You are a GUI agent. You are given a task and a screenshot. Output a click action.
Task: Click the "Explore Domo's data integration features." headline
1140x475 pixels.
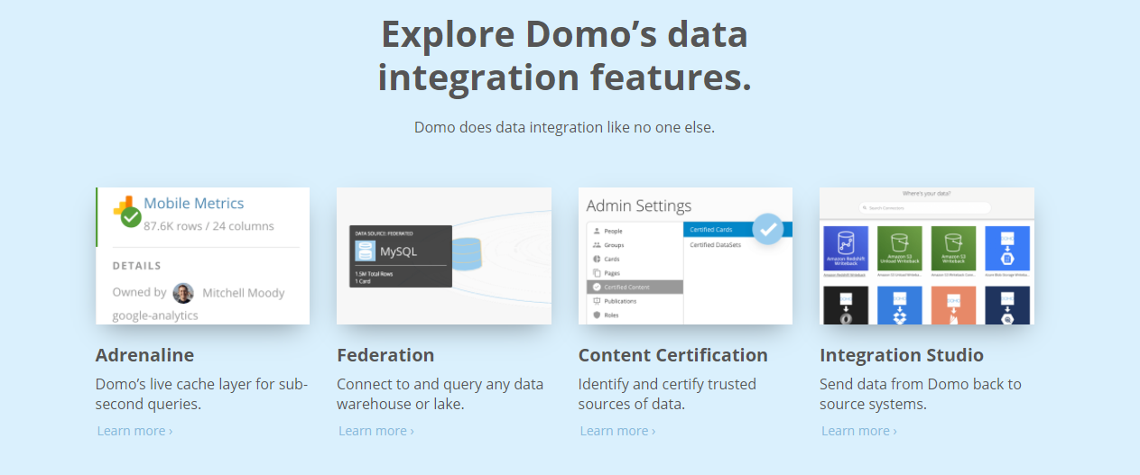click(x=564, y=56)
